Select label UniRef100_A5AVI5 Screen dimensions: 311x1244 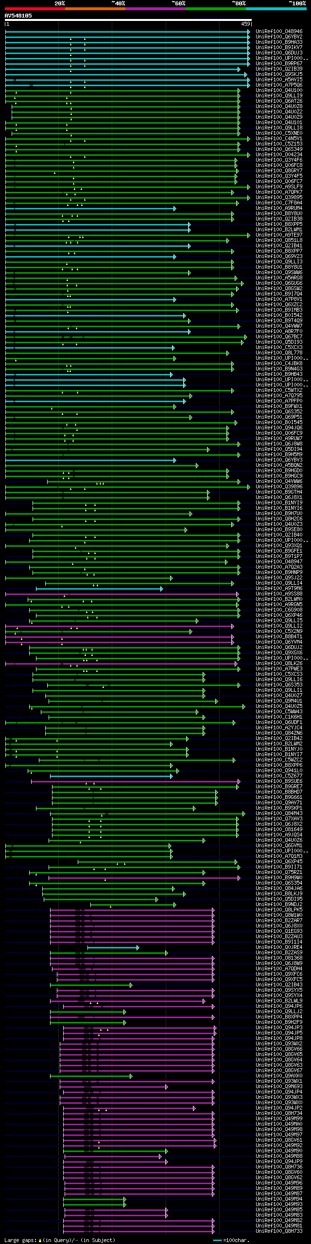279,79
